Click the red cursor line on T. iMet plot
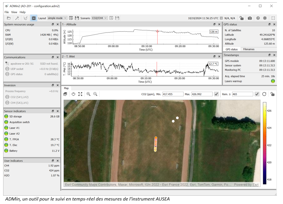 point(157,69)
